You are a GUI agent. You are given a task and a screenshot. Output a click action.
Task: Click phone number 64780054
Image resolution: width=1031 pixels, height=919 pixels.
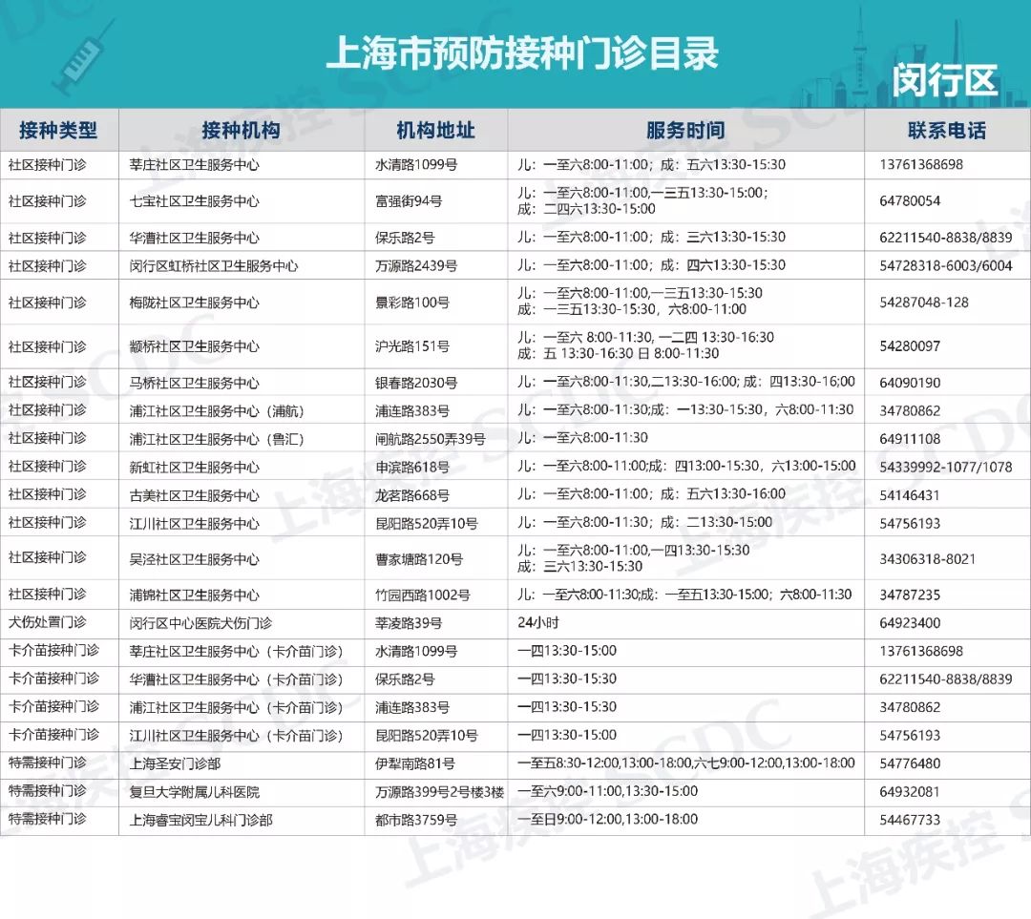(910, 201)
